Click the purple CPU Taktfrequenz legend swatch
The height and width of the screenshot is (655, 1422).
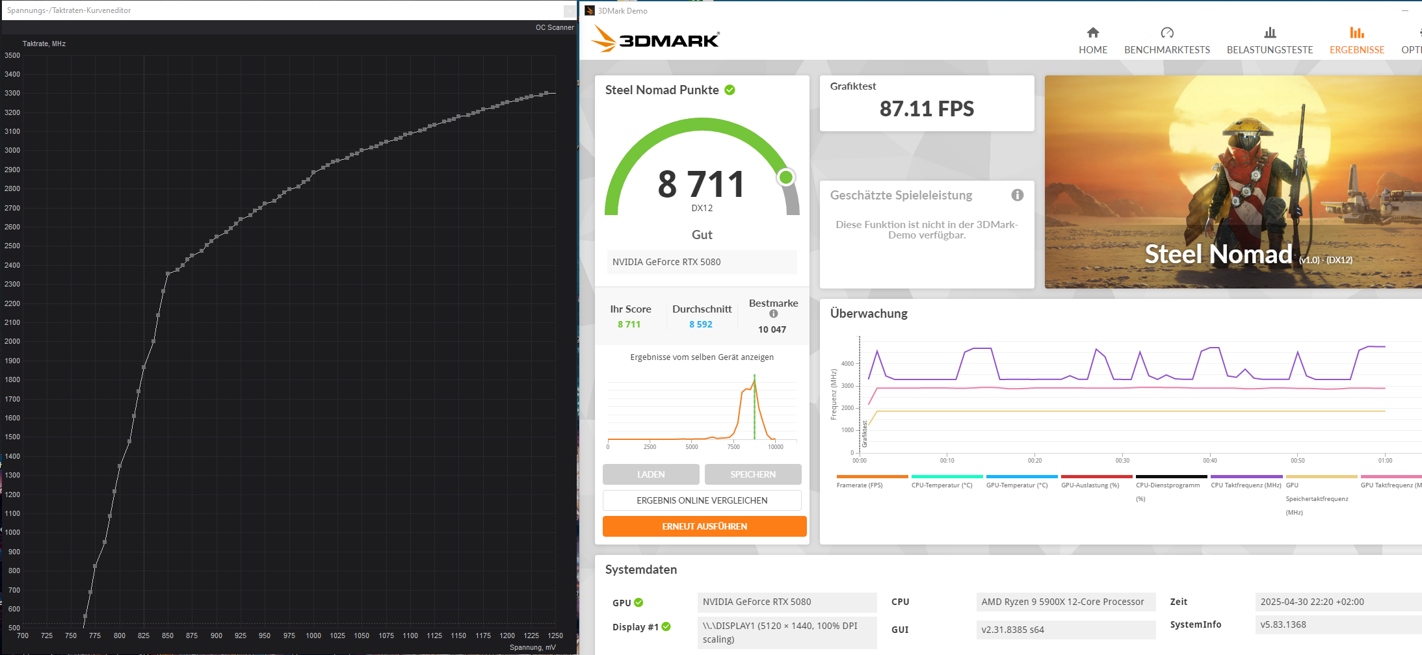pyautogui.click(x=1246, y=477)
